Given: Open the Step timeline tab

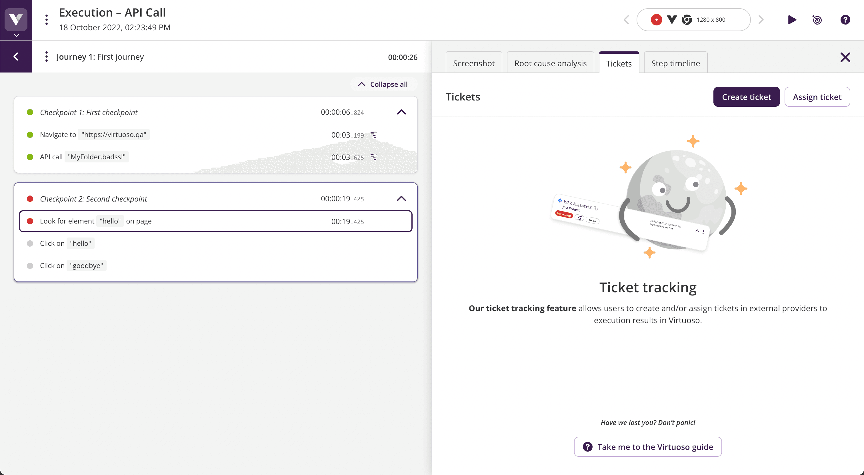Looking at the screenshot, I should [x=675, y=63].
